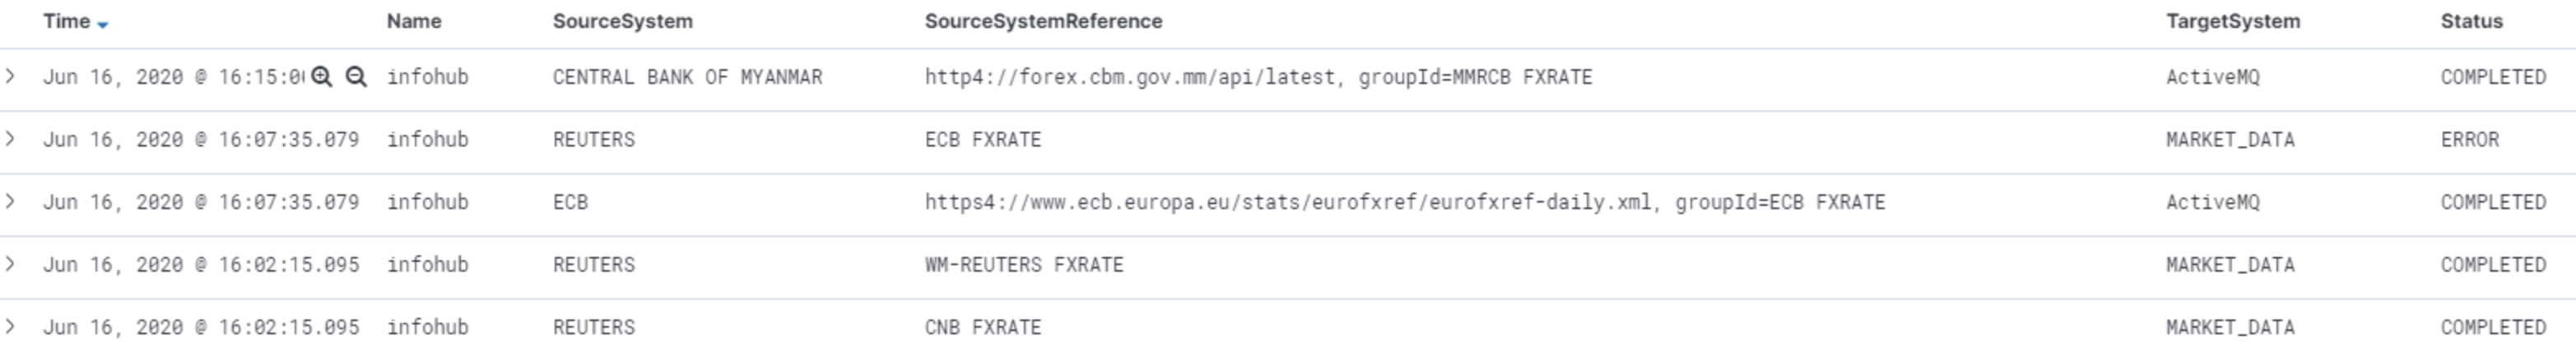Click the TargetSystem column header

[2233, 21]
